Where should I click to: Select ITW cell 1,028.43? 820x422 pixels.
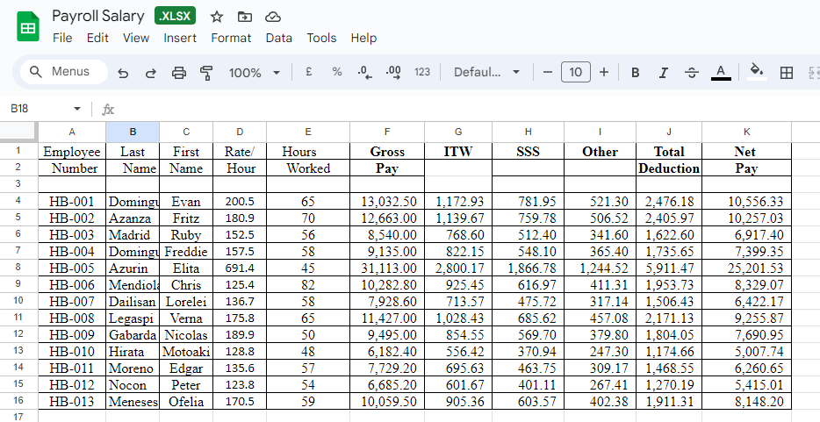pos(458,318)
